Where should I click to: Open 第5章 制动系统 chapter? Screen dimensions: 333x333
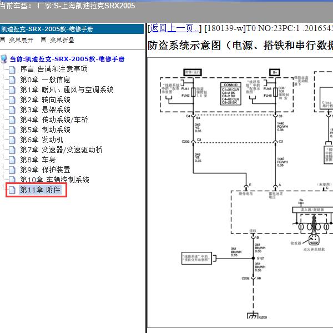(45, 130)
